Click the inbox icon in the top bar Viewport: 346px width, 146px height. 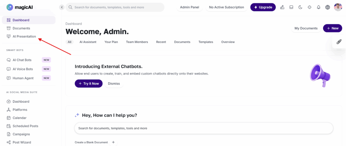tap(291, 7)
